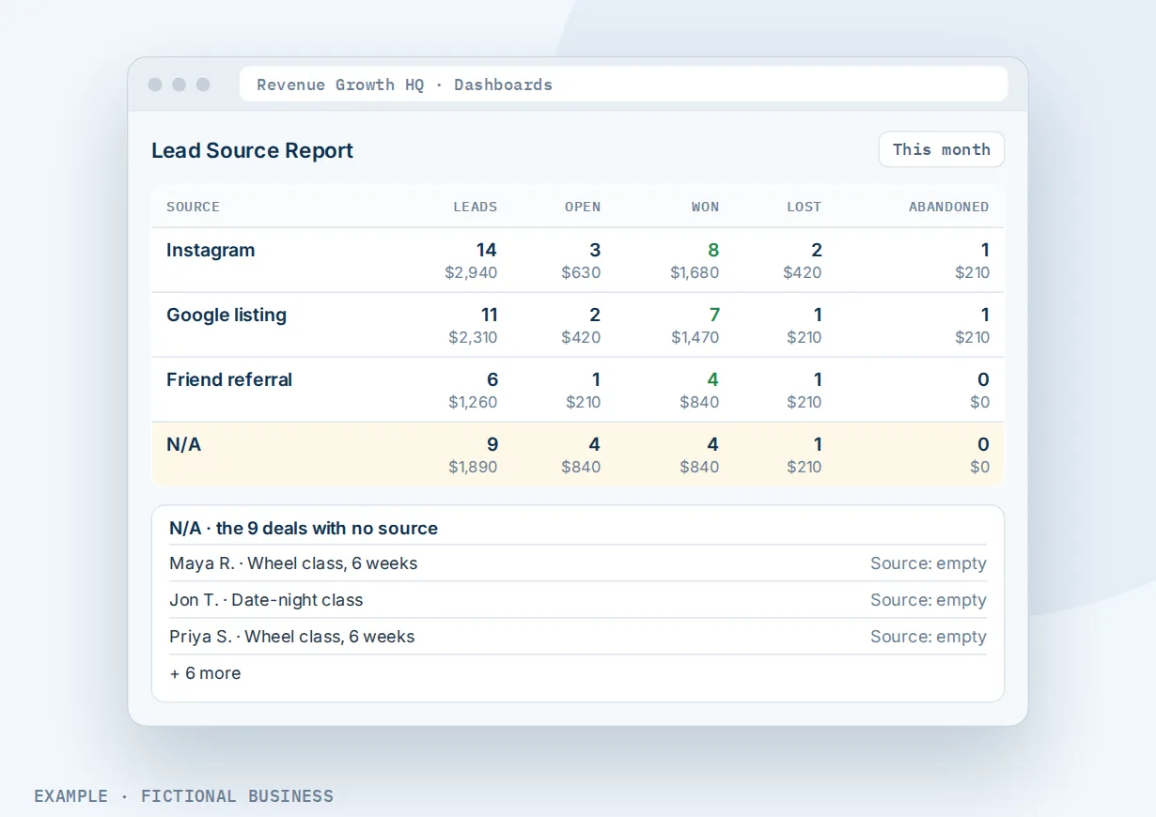Select the Instagram source row label
The height and width of the screenshot is (817, 1156).
(x=211, y=250)
